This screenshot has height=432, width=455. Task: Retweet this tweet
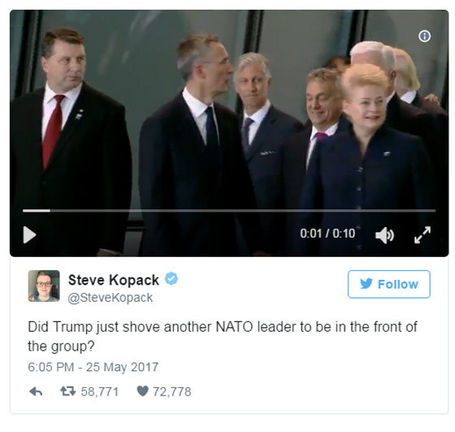(x=68, y=391)
